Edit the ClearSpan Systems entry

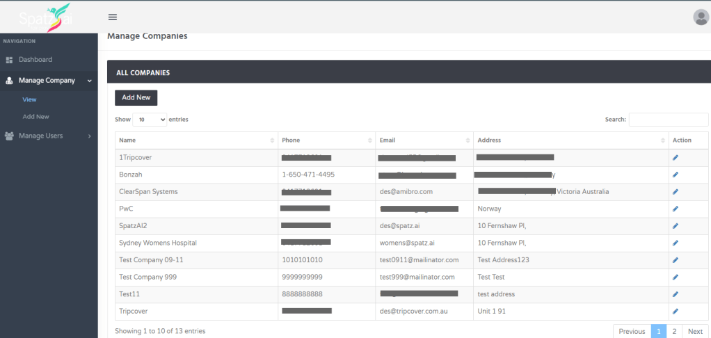pyautogui.click(x=676, y=192)
